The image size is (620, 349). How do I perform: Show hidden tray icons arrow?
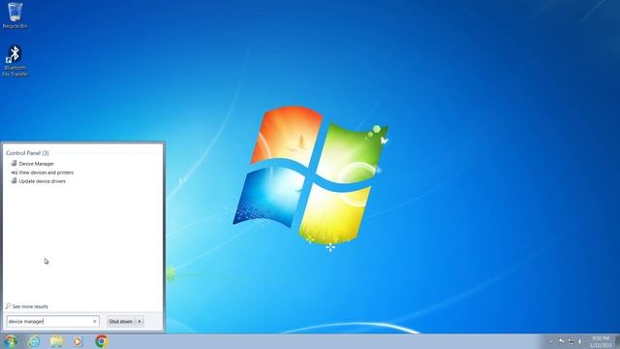tap(551, 341)
